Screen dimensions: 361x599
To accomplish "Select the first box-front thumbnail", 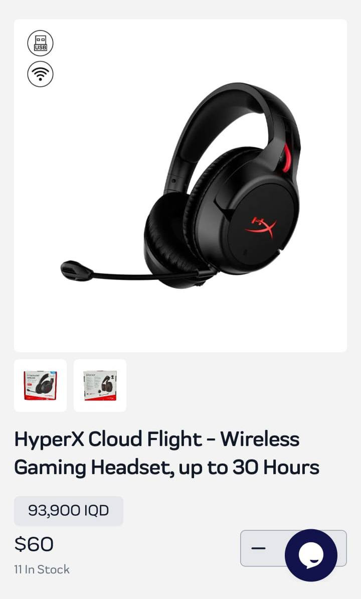I will click(40, 385).
